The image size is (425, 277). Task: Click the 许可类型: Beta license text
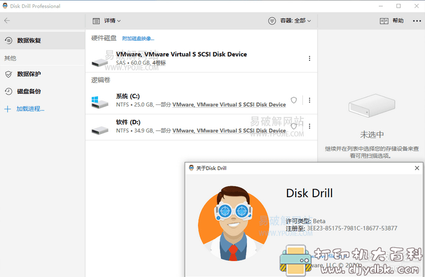(x=306, y=221)
